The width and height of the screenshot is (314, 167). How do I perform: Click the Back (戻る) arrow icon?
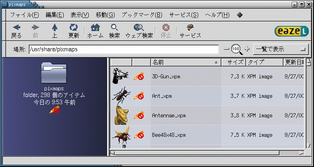tap(16, 27)
